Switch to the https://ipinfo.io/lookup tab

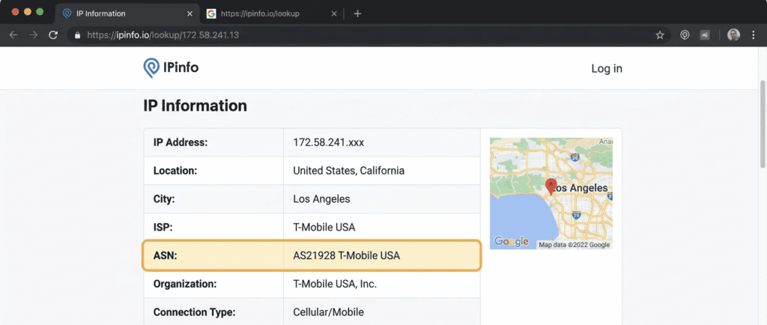[271, 13]
